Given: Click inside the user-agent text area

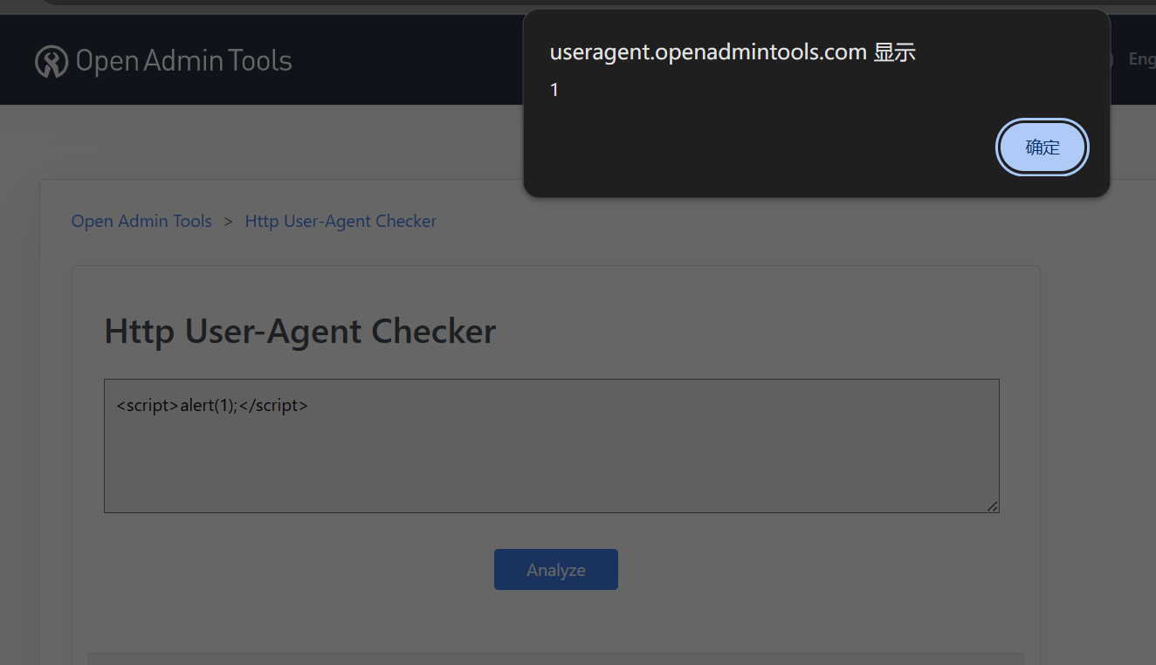Looking at the screenshot, I should click(551, 446).
